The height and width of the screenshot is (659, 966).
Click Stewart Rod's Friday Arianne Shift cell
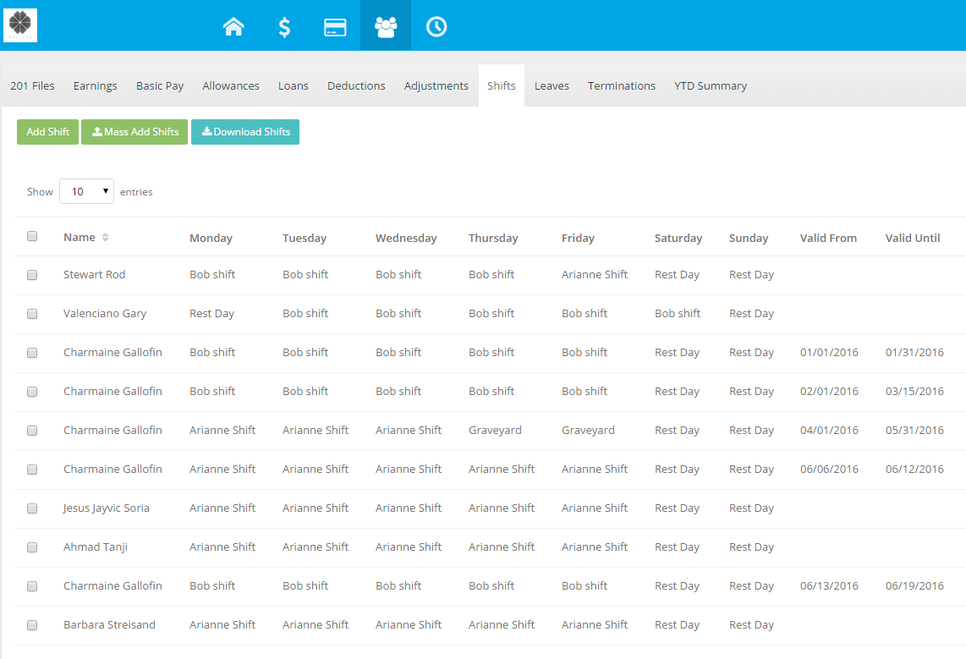(595, 275)
